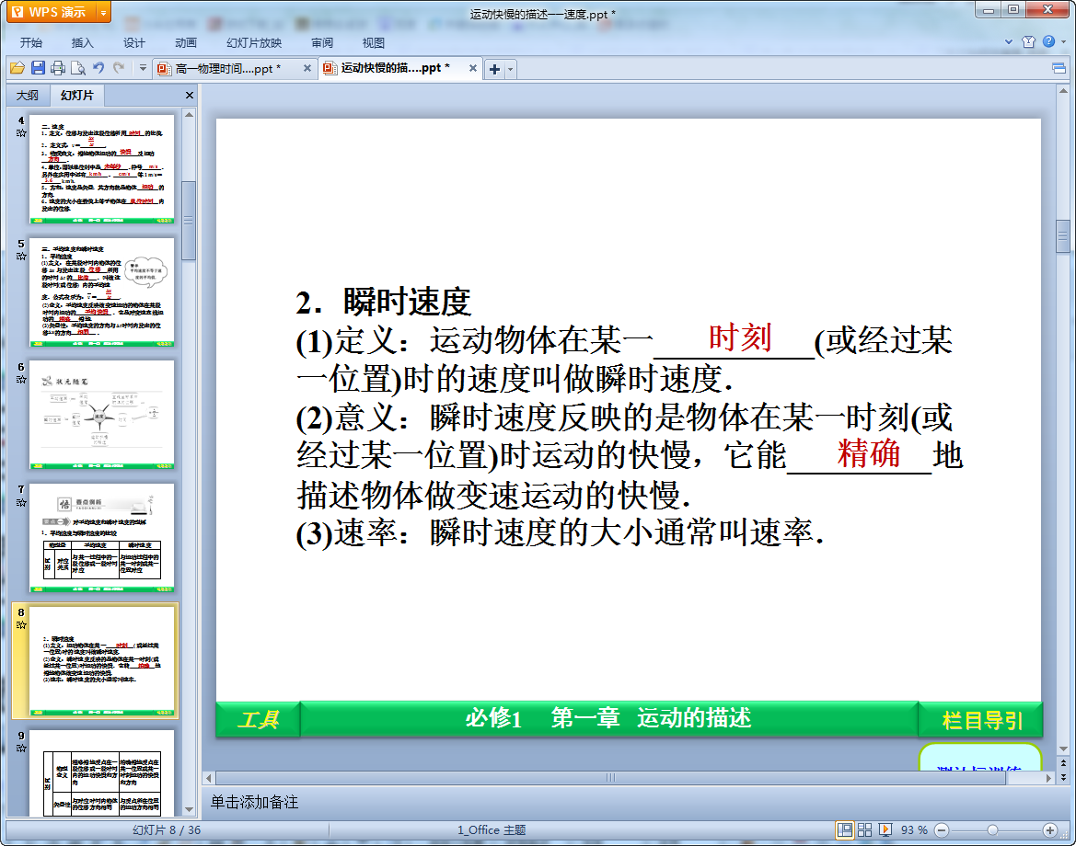The image size is (1076, 846).
Task: Open print preview icon
Action: 78,68
